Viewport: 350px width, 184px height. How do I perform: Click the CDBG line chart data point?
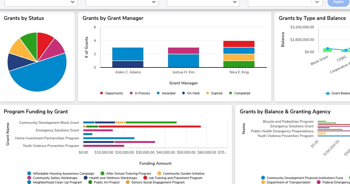346,50
